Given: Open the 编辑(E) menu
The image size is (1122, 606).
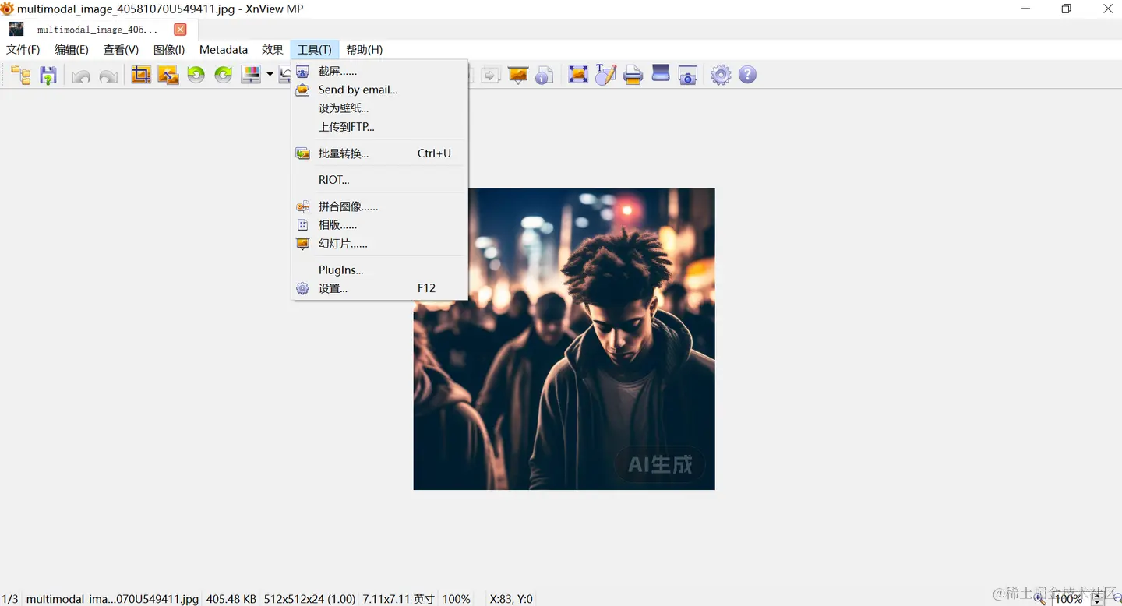Looking at the screenshot, I should (72, 50).
